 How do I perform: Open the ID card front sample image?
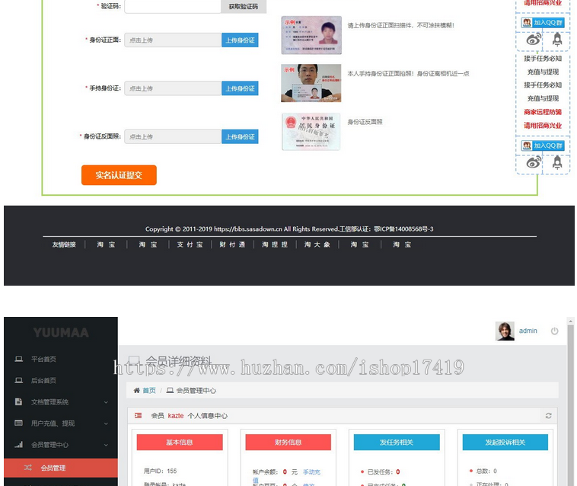(311, 35)
